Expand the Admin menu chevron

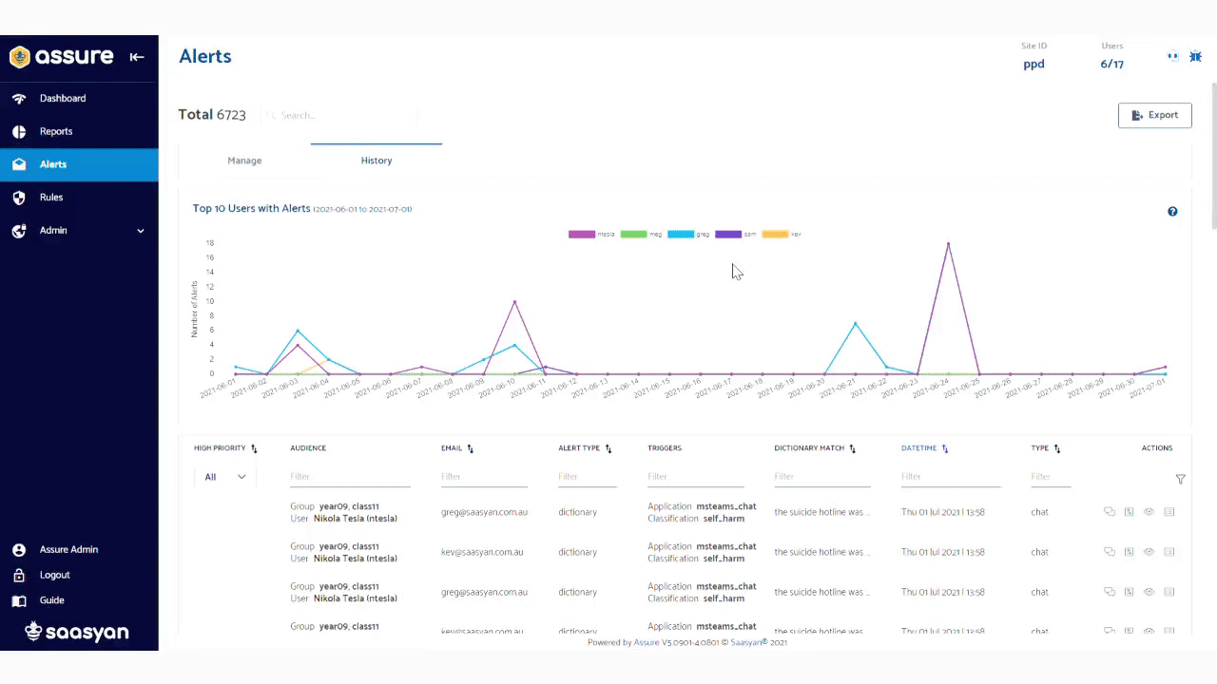[141, 231]
